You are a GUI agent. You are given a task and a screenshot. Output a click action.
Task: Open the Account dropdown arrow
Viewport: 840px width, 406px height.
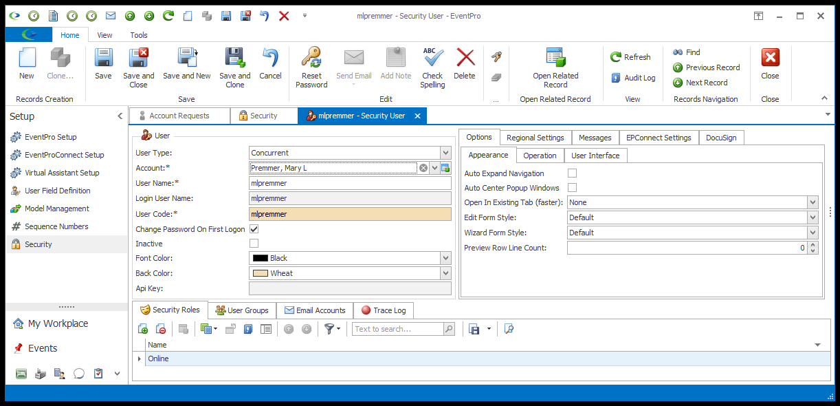click(x=434, y=168)
